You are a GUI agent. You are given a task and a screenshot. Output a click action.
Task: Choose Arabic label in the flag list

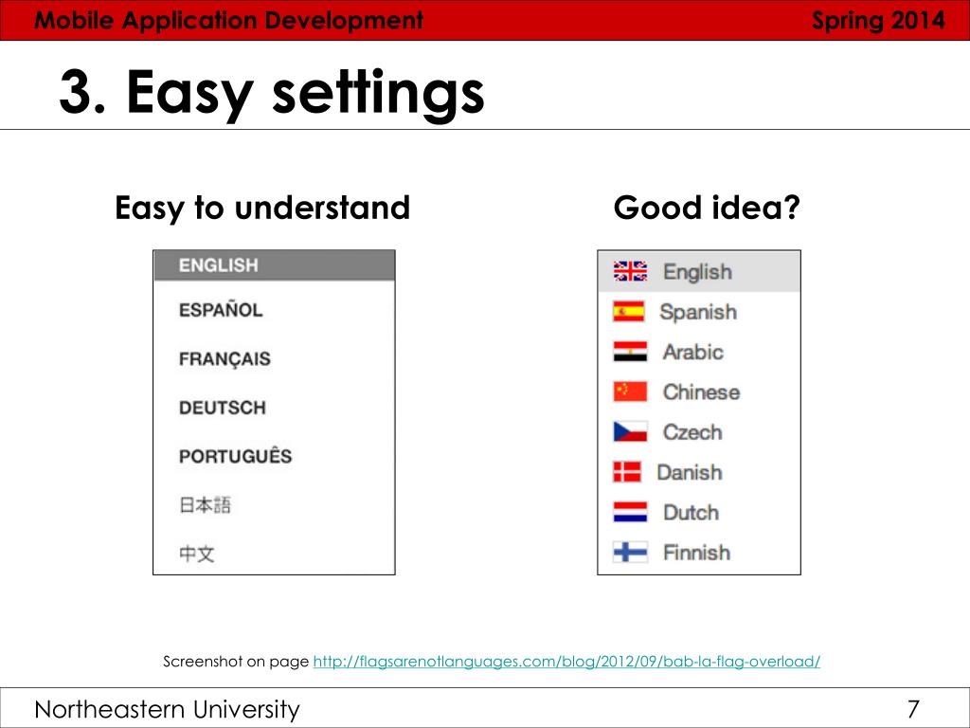(692, 352)
